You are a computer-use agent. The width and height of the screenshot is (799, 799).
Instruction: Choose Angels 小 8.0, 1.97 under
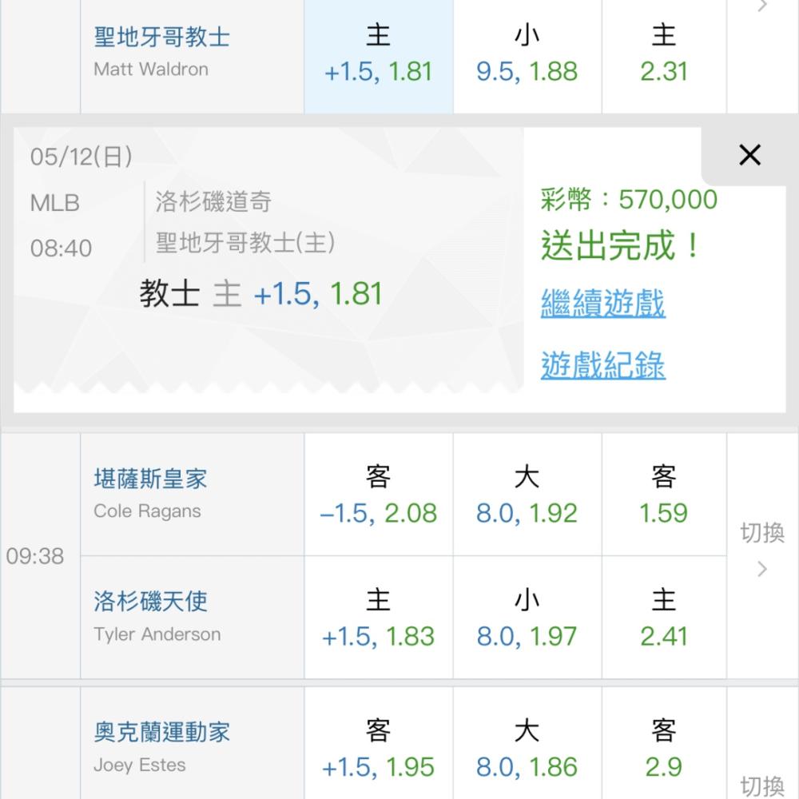pos(527,618)
